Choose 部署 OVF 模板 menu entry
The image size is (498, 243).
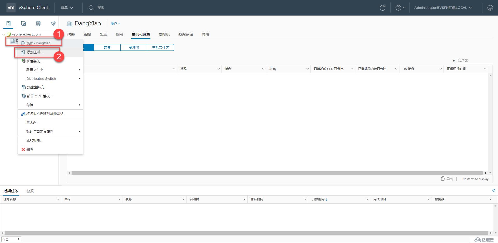click(x=51, y=96)
